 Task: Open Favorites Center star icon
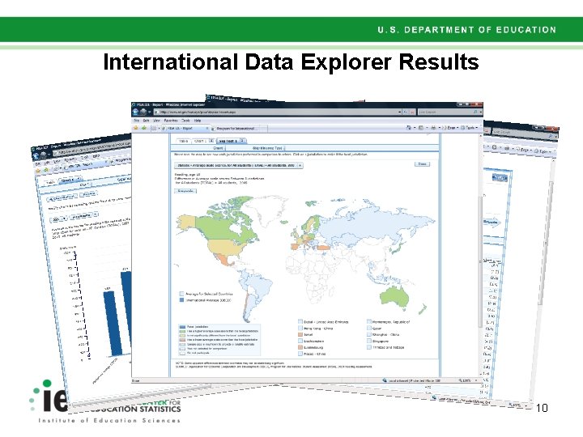tap(136, 128)
